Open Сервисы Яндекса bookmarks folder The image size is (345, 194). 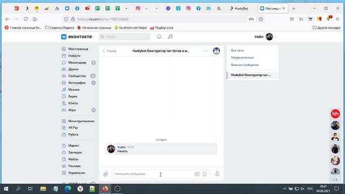click(x=60, y=27)
